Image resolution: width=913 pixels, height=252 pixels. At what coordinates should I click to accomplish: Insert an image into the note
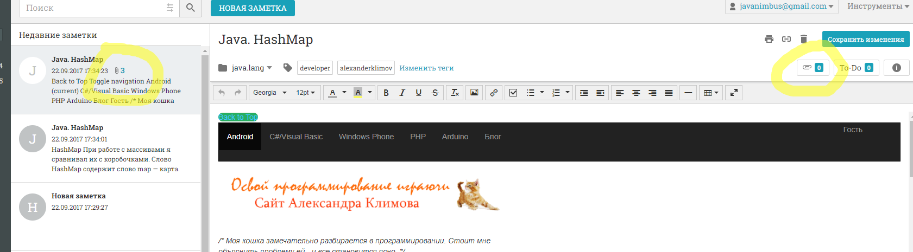click(474, 93)
